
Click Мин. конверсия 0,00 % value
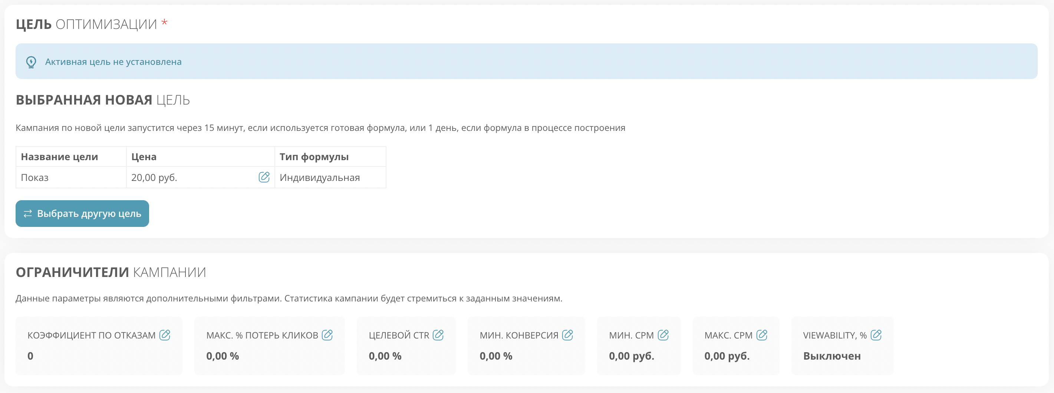pos(496,356)
